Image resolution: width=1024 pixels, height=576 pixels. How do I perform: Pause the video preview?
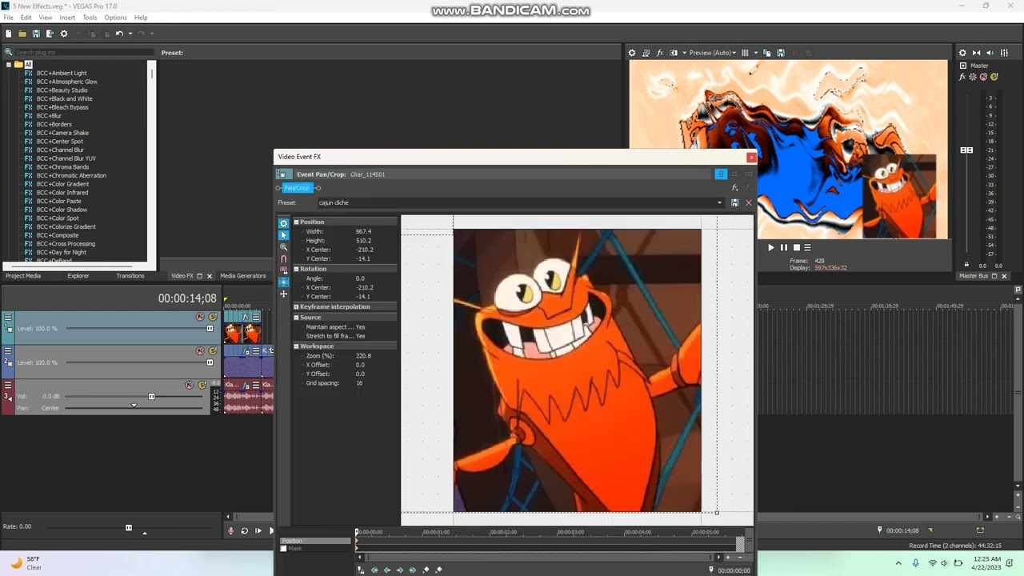tap(784, 248)
